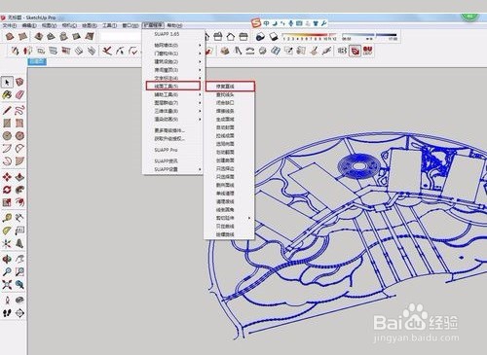
Task: Click 焊接线条 submenu item
Action: [x=225, y=111]
